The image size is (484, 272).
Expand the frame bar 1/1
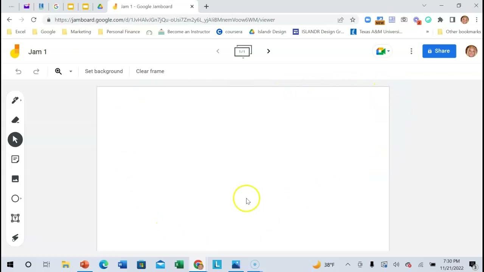click(x=243, y=51)
